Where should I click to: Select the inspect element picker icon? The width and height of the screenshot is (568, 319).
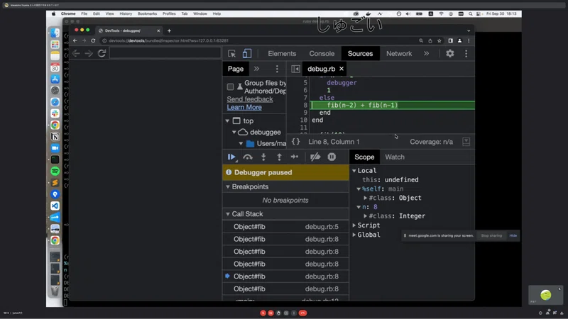(x=232, y=54)
